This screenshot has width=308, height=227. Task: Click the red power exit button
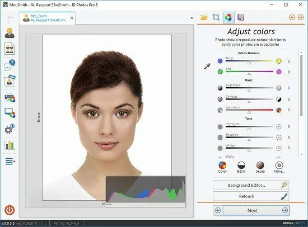(10, 210)
